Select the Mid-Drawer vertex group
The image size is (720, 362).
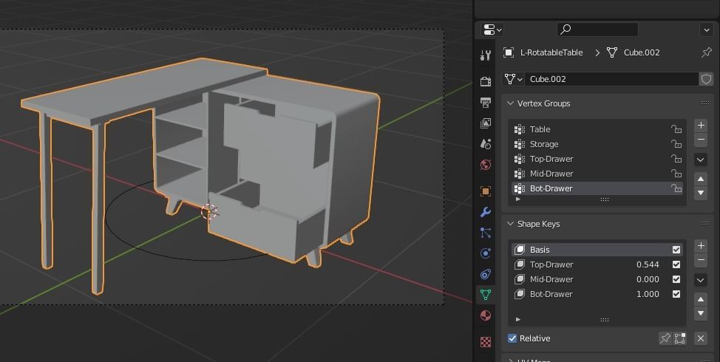597,174
